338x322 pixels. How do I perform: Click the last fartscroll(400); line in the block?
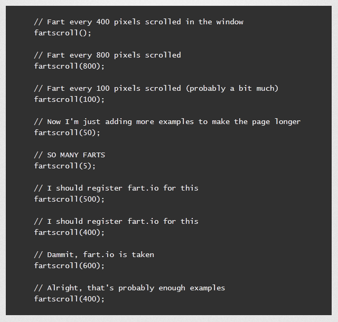69,299
